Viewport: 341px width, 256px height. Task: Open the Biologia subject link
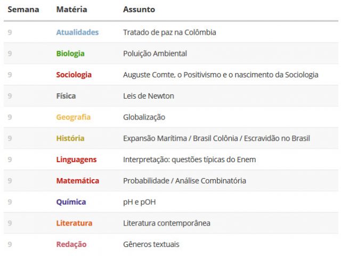(x=70, y=53)
